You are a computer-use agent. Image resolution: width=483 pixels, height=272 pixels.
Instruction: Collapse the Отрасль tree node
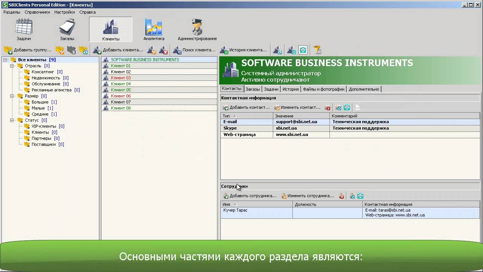pyautogui.click(x=12, y=66)
